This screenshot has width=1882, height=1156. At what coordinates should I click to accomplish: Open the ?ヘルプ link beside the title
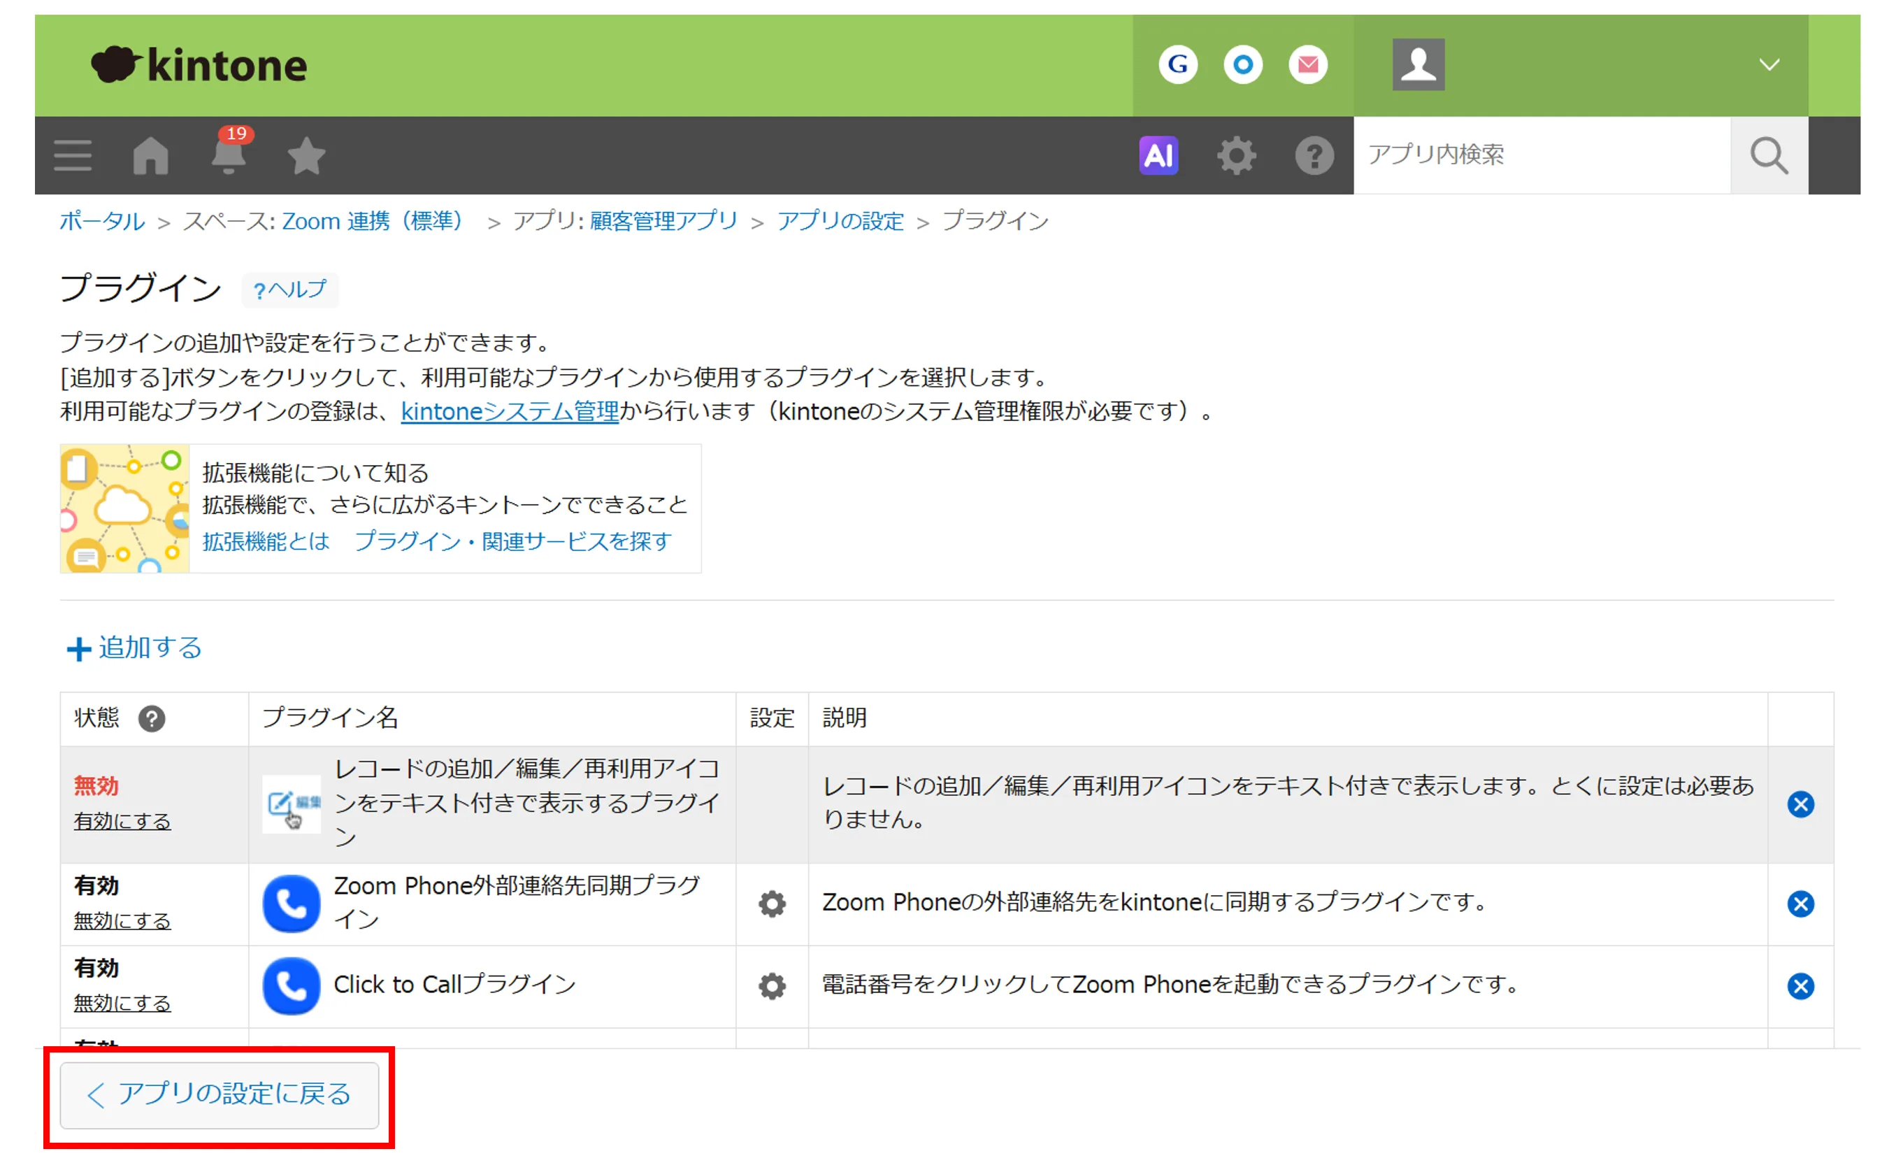point(289,290)
